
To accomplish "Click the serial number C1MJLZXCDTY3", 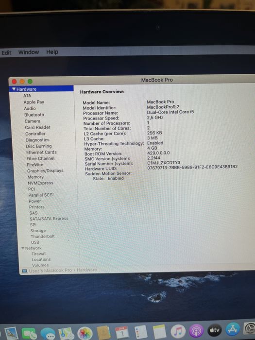I will [x=164, y=163].
